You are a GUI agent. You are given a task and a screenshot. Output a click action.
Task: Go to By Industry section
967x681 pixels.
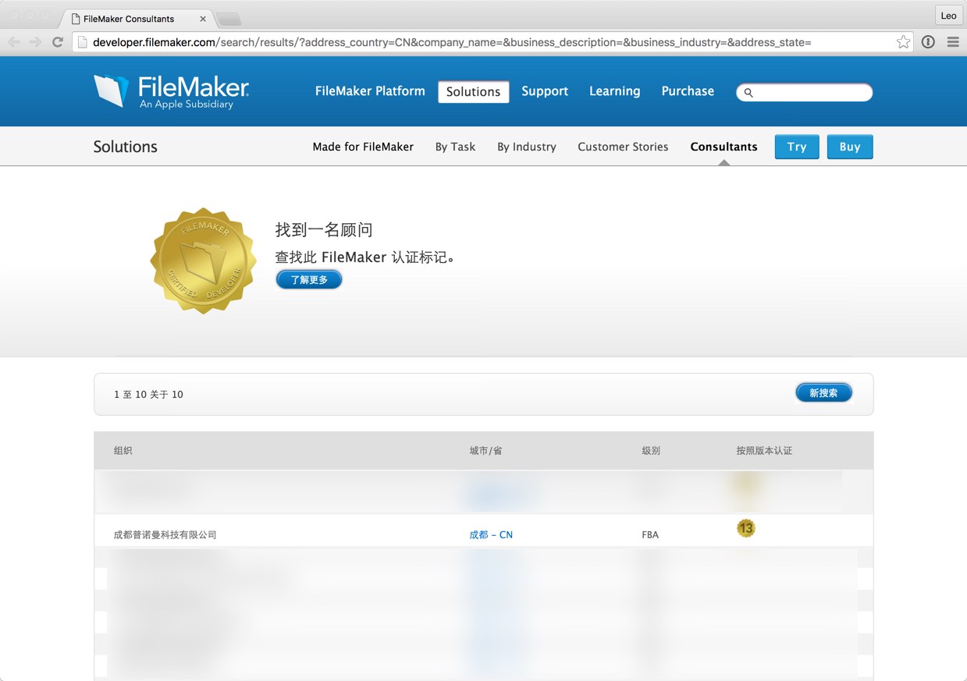point(527,147)
